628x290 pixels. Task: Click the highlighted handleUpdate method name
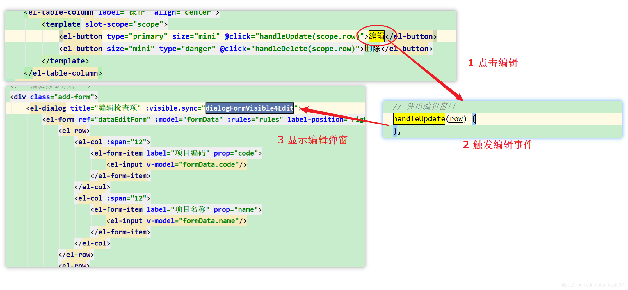pos(419,119)
